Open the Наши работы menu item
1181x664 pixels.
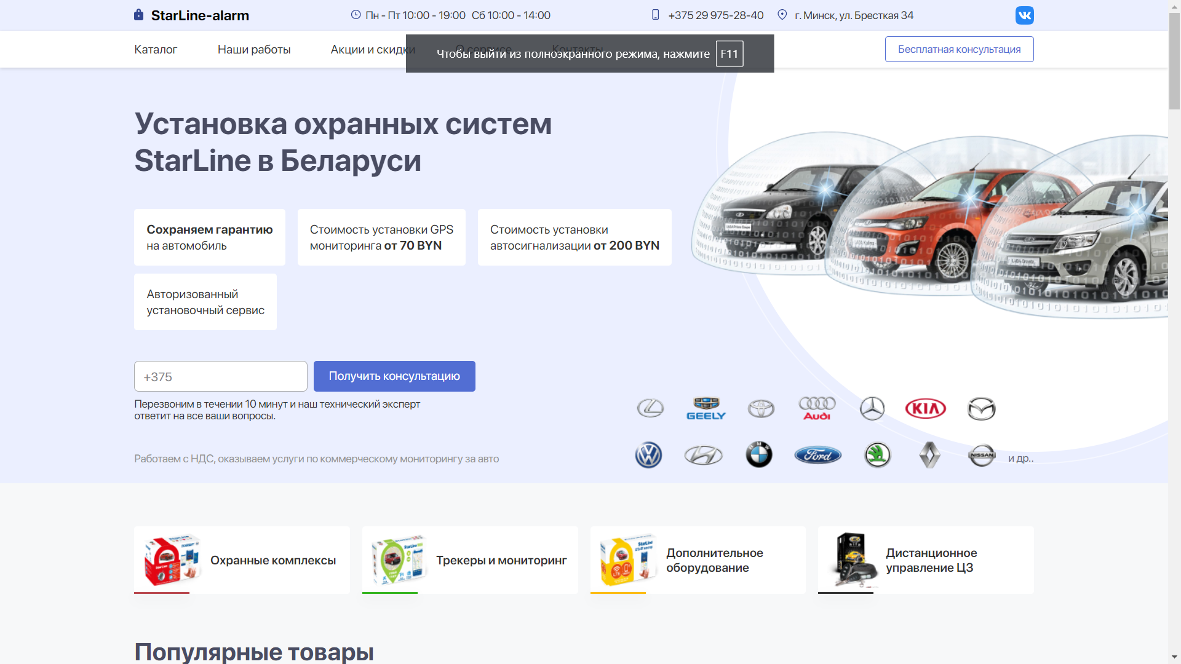(254, 49)
